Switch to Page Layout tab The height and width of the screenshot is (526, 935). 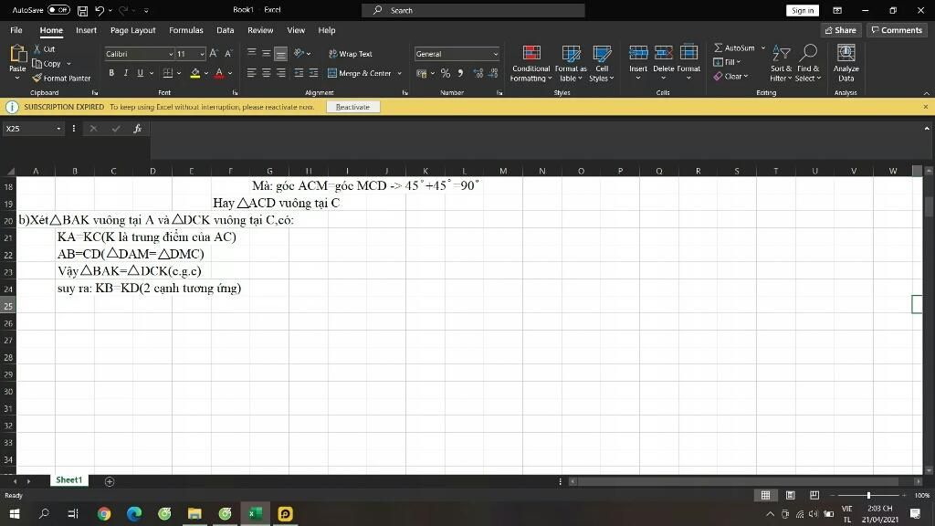coord(133,30)
